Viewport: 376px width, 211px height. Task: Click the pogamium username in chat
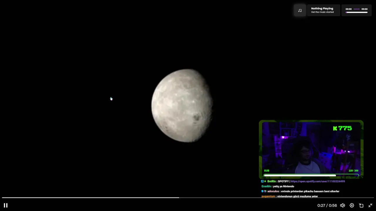click(268, 196)
